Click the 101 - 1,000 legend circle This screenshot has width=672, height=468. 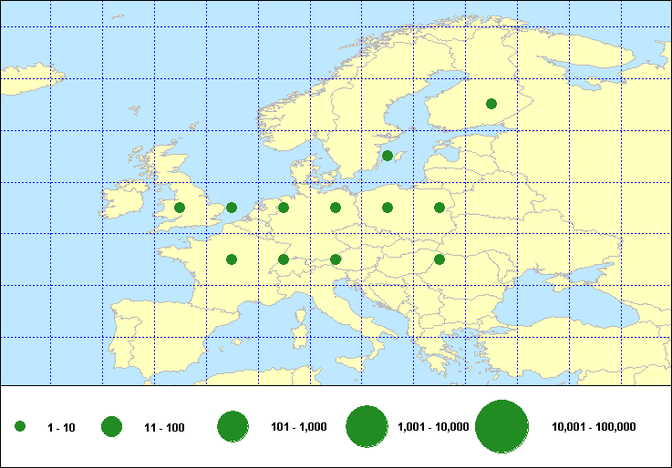pos(233,426)
